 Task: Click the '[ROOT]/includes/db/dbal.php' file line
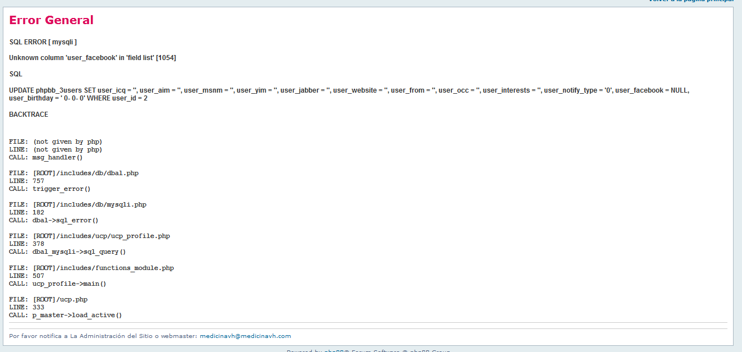(73, 173)
